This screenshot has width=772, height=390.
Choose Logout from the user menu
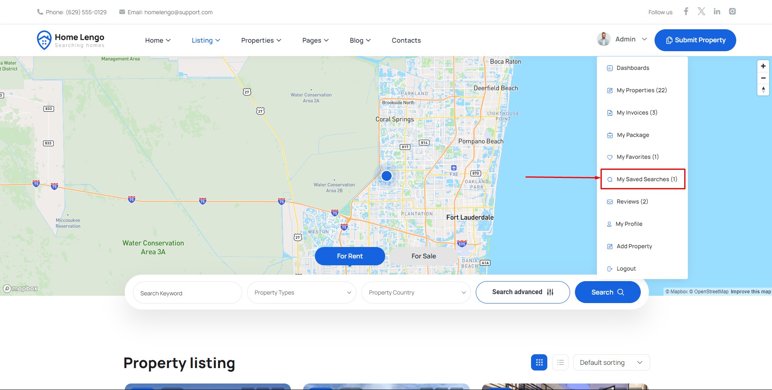626,269
